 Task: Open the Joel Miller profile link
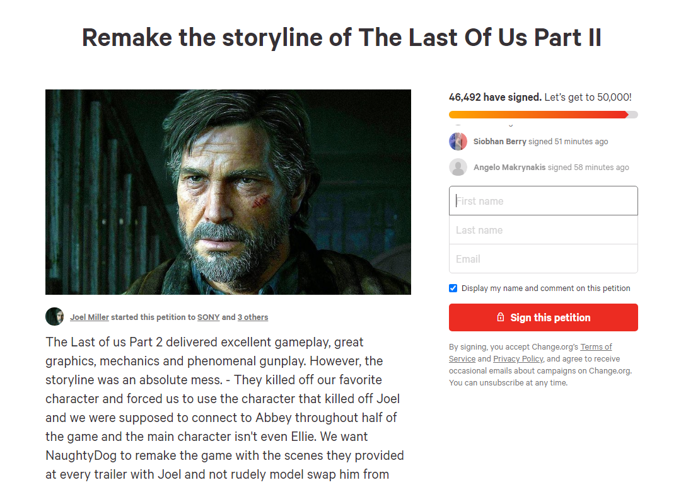pyautogui.click(x=90, y=317)
